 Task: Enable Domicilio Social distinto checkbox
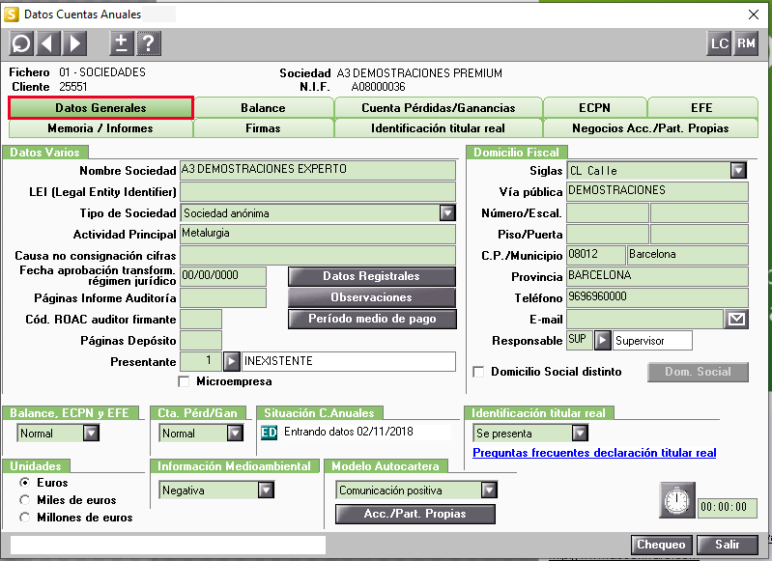click(x=478, y=372)
